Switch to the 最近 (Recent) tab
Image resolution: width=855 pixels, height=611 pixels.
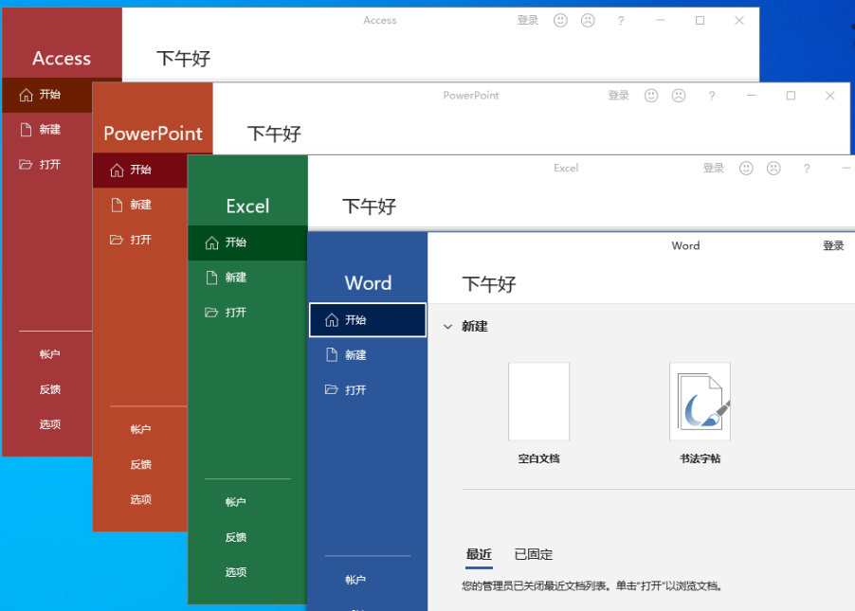pos(479,555)
